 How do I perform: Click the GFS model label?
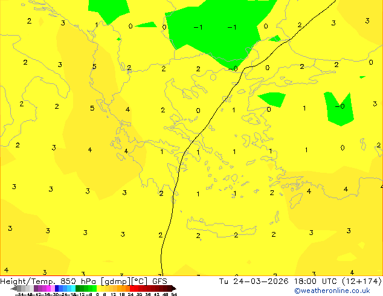click(159, 281)
